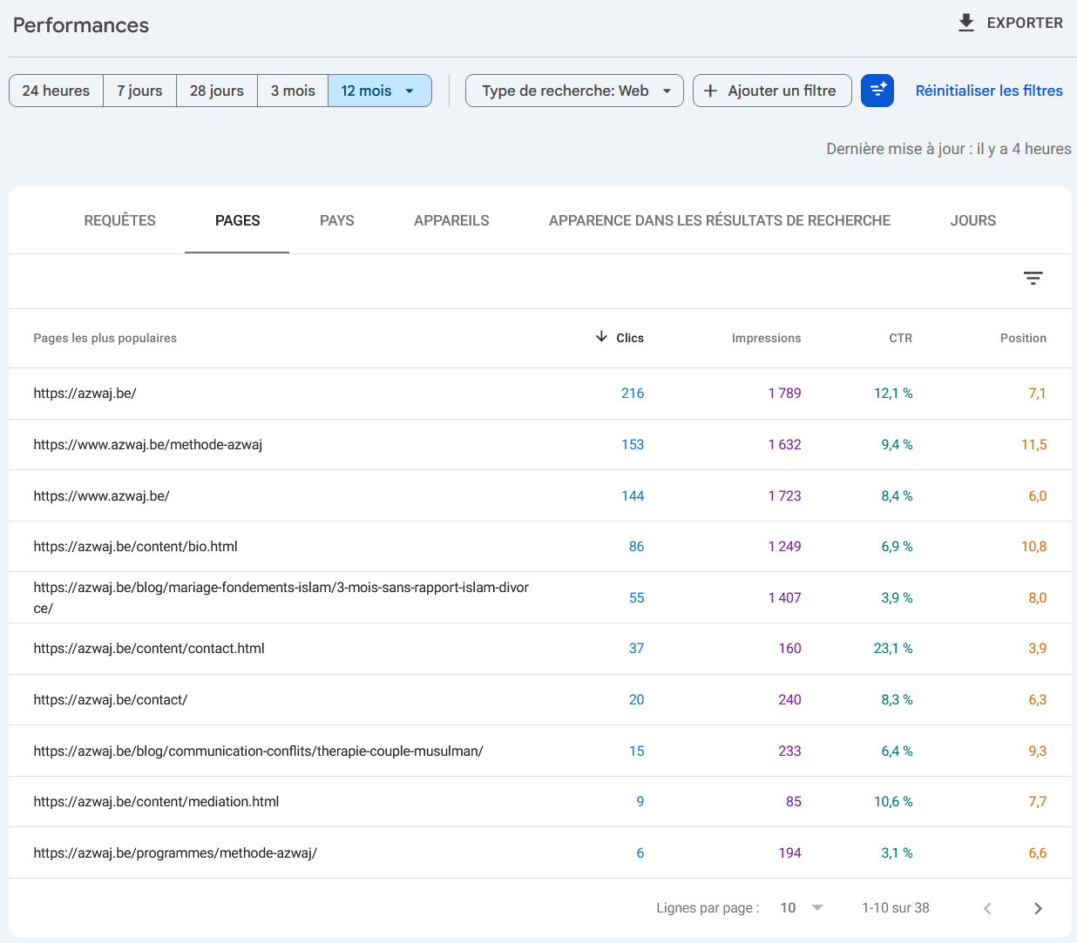Switch to the PAYS tab
This screenshot has height=943, width=1077.
tap(336, 220)
